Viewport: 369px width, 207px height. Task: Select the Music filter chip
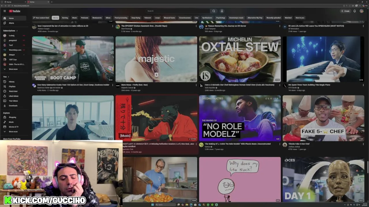pos(75,18)
